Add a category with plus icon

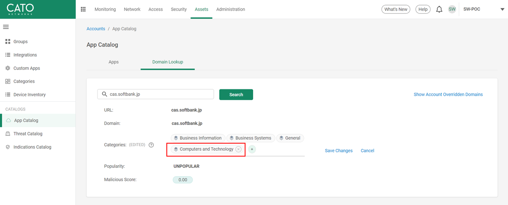pos(252,149)
